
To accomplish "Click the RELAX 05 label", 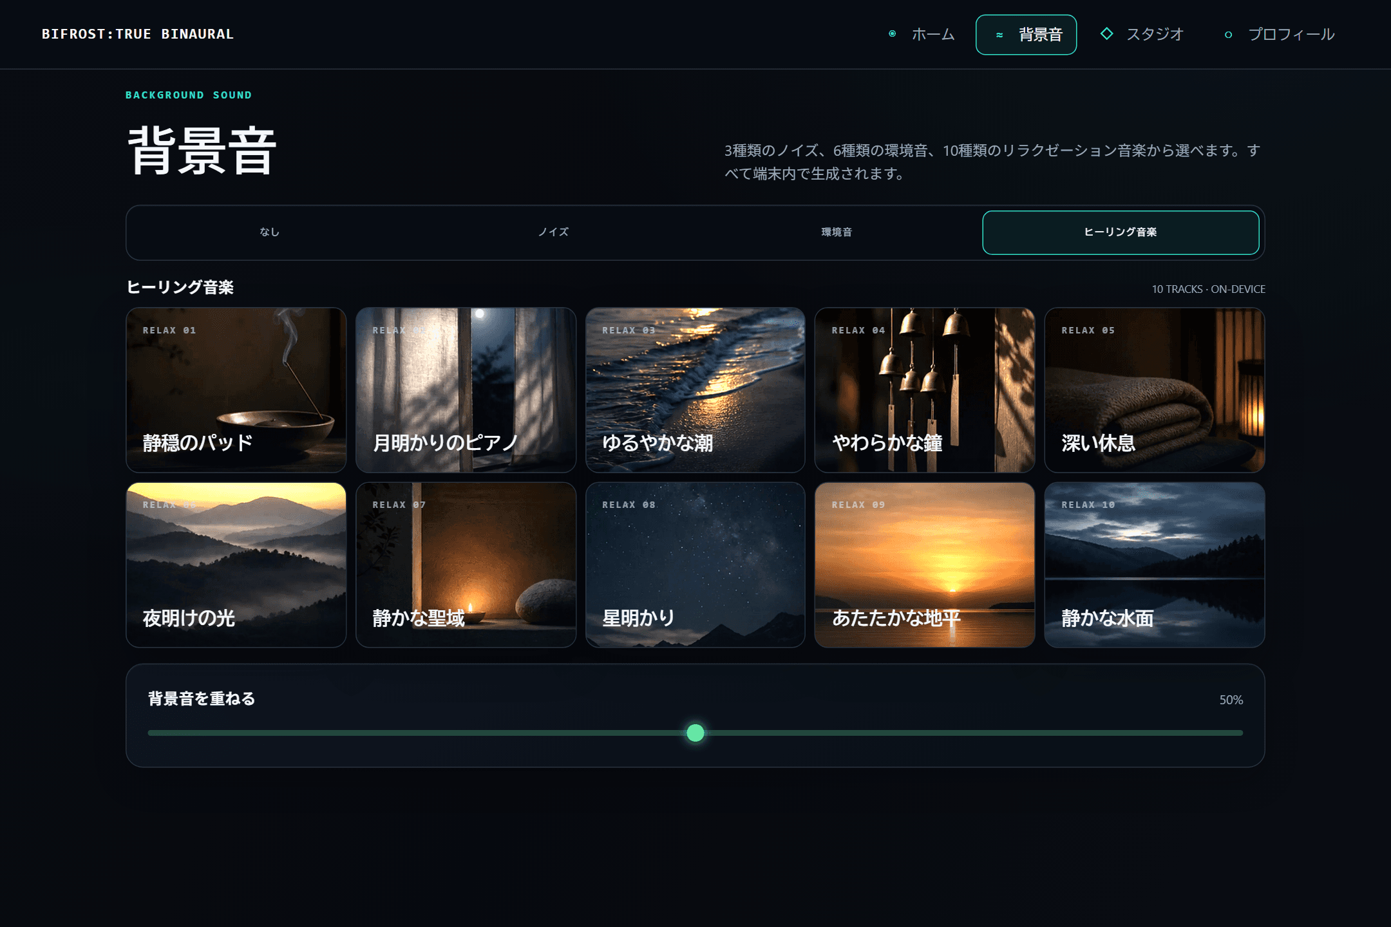I will 1088,330.
